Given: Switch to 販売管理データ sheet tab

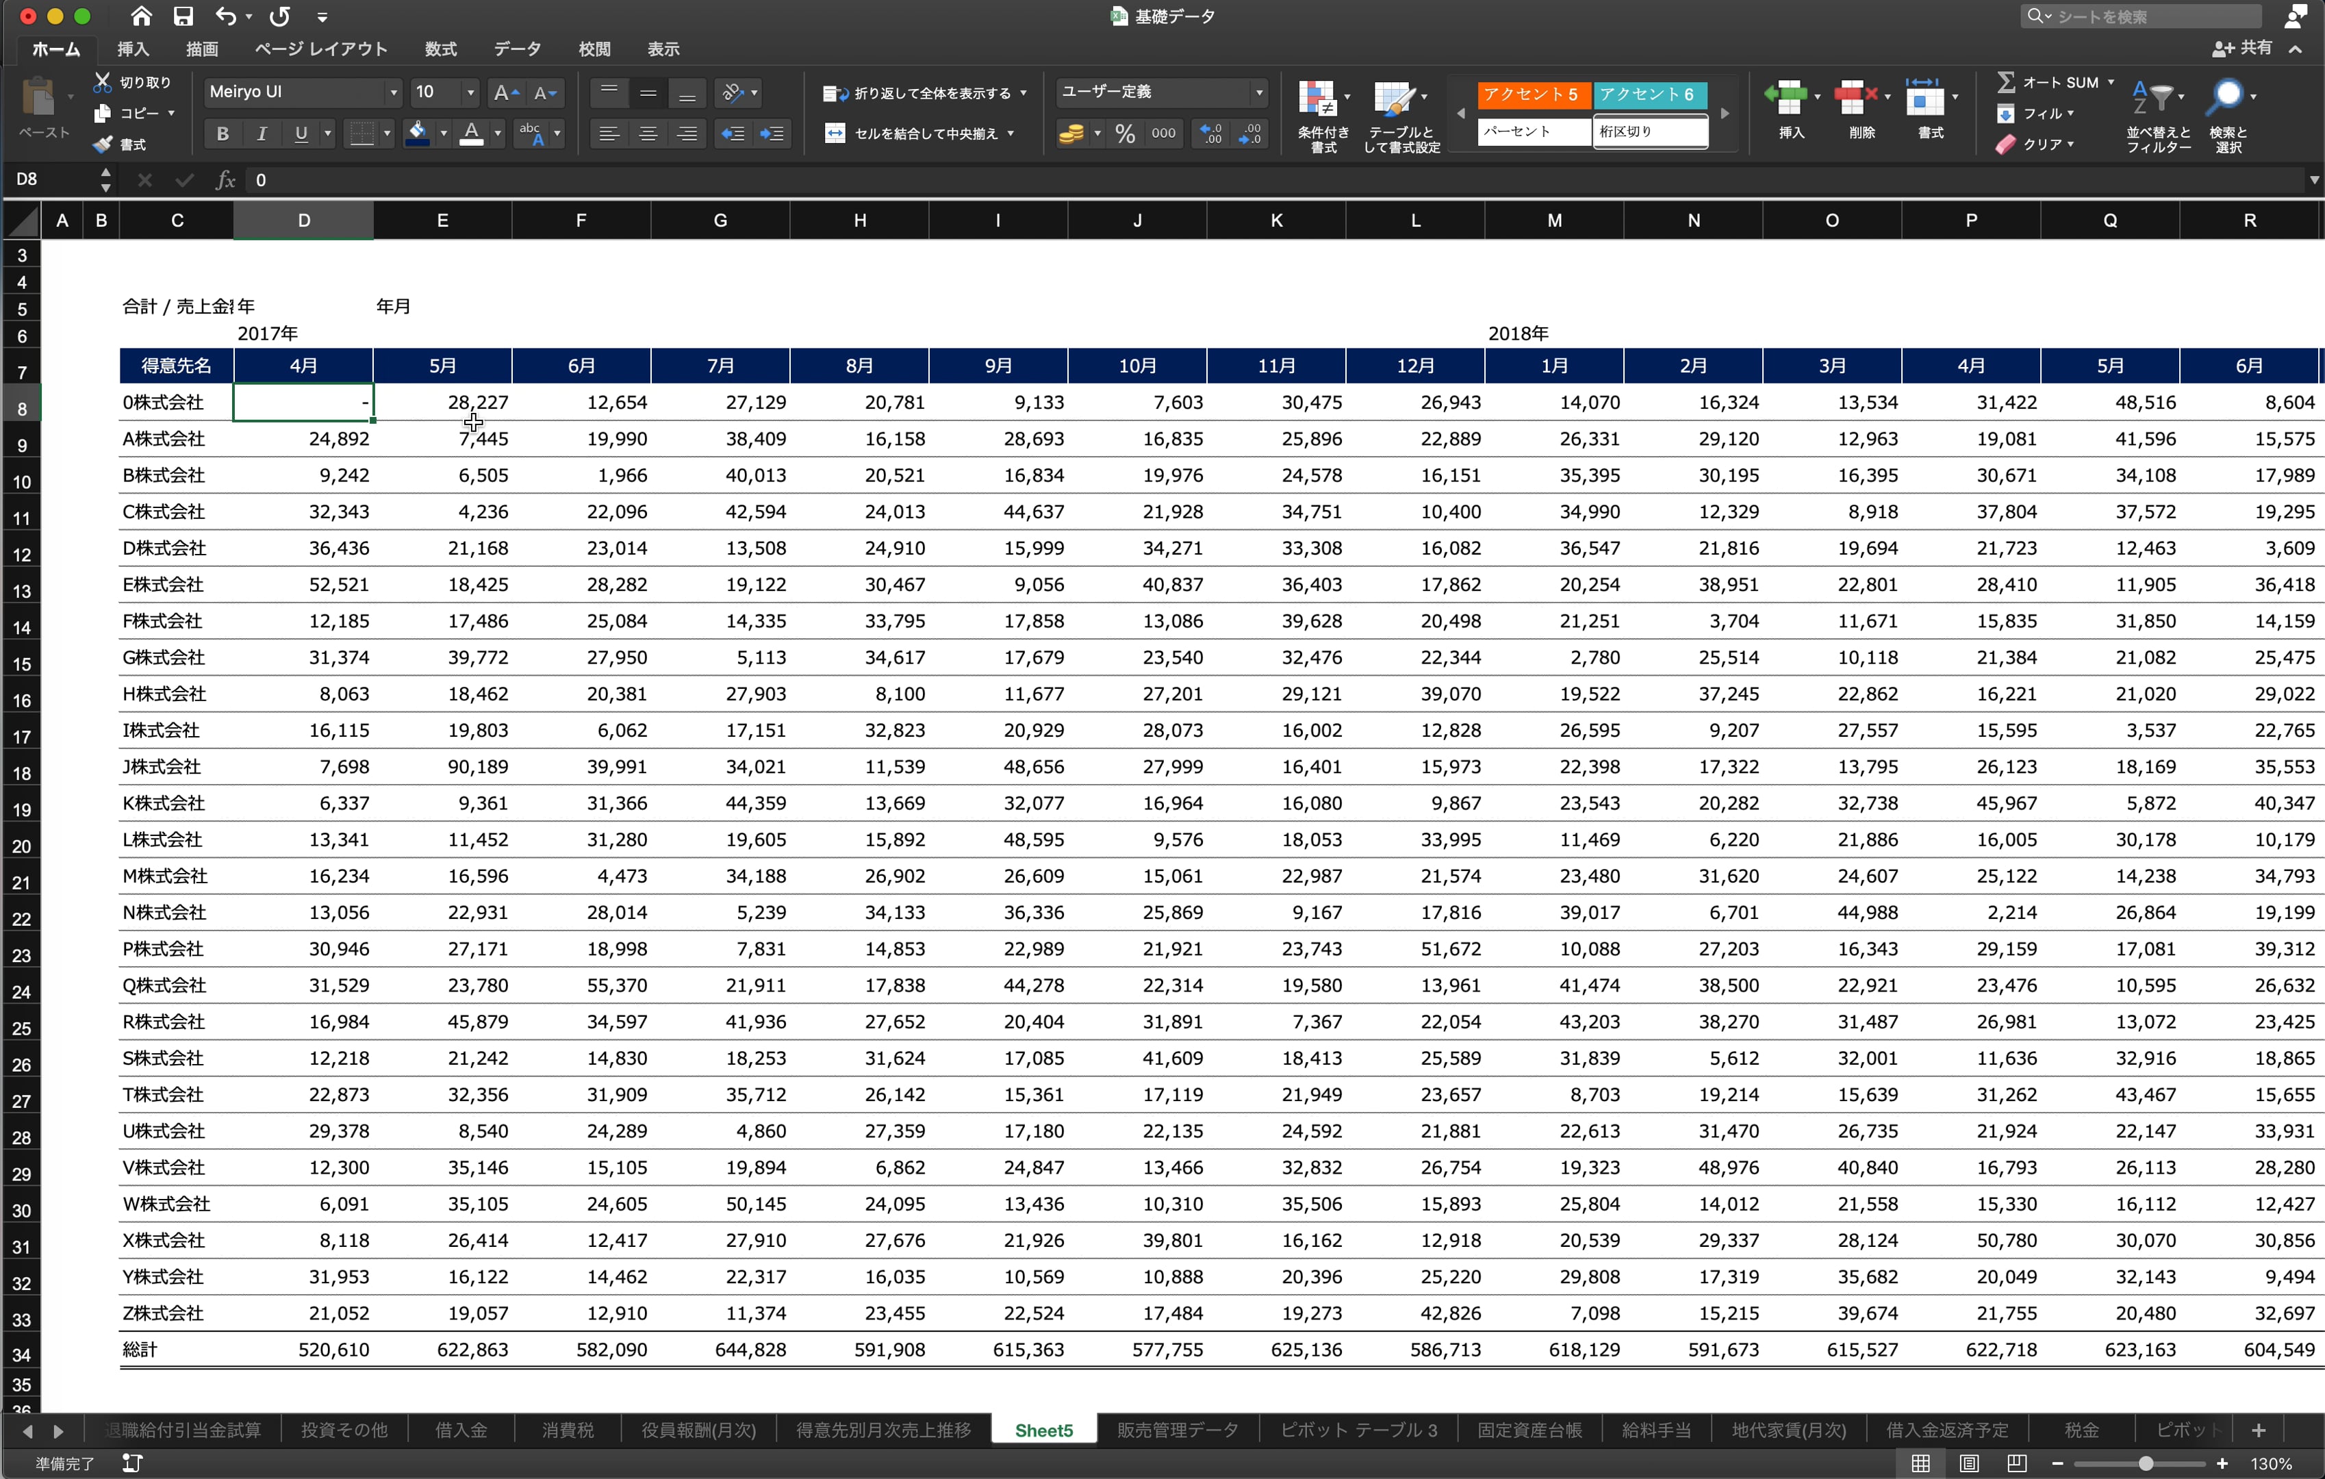Looking at the screenshot, I should (x=1177, y=1430).
